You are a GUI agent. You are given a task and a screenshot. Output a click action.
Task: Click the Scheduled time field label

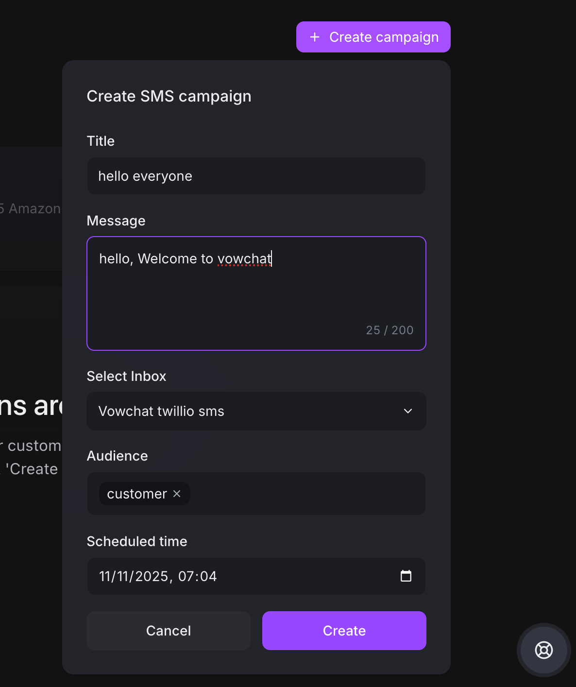(137, 541)
